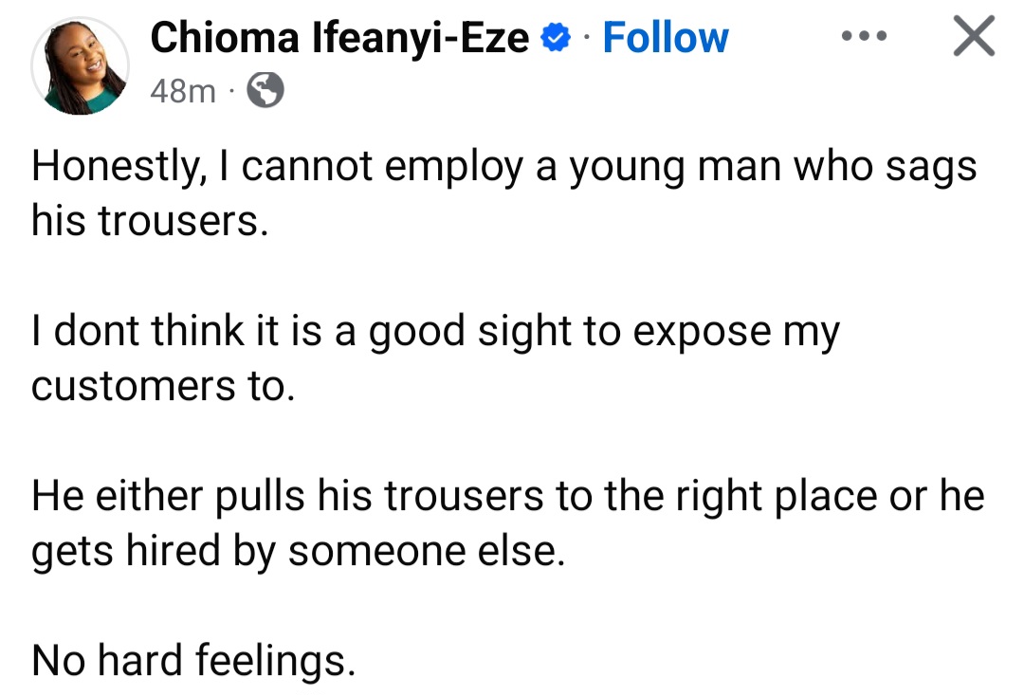
Task: Click the line starting "He either pulls his trousers"
Action: pyautogui.click(x=508, y=497)
